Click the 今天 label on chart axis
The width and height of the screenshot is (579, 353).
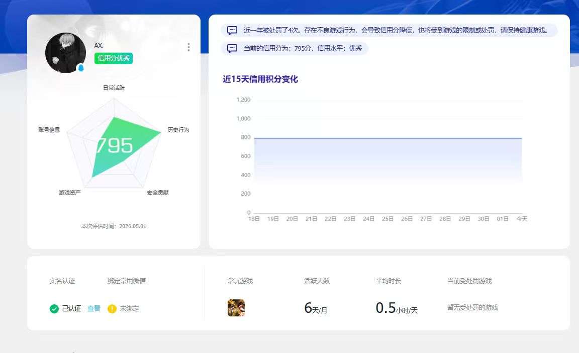click(x=522, y=219)
